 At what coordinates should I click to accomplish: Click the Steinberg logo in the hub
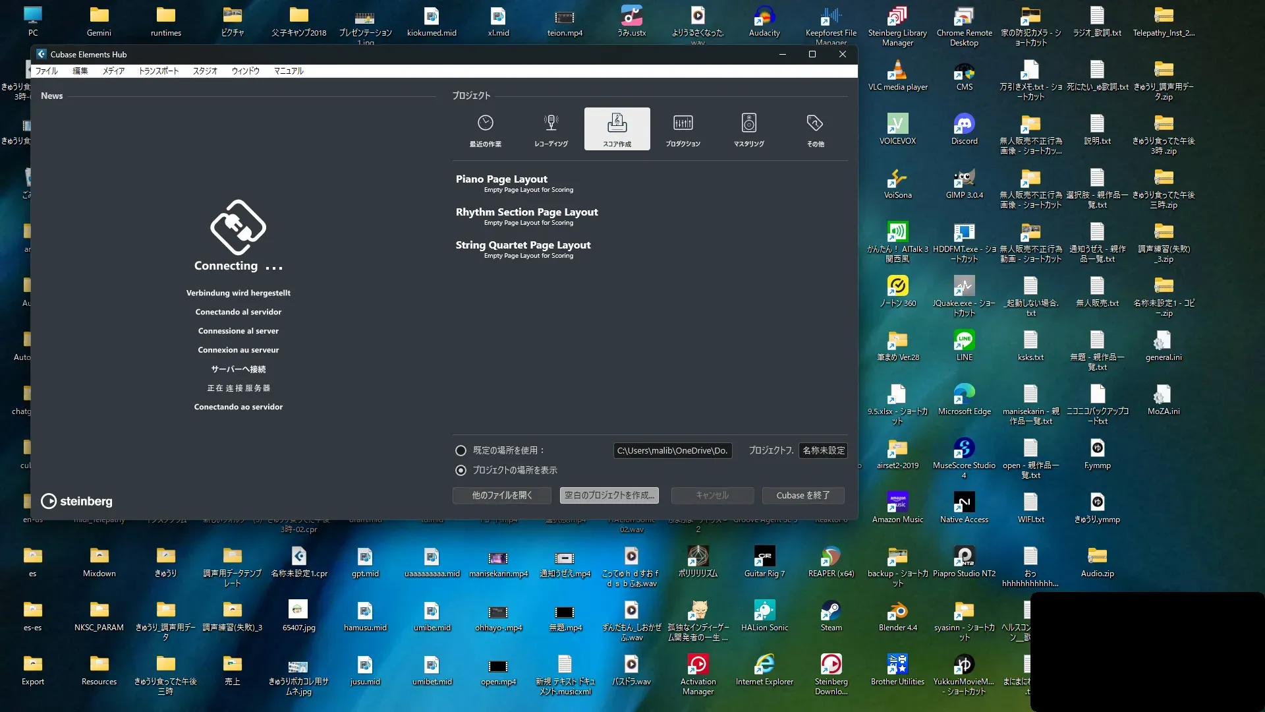[x=77, y=501]
